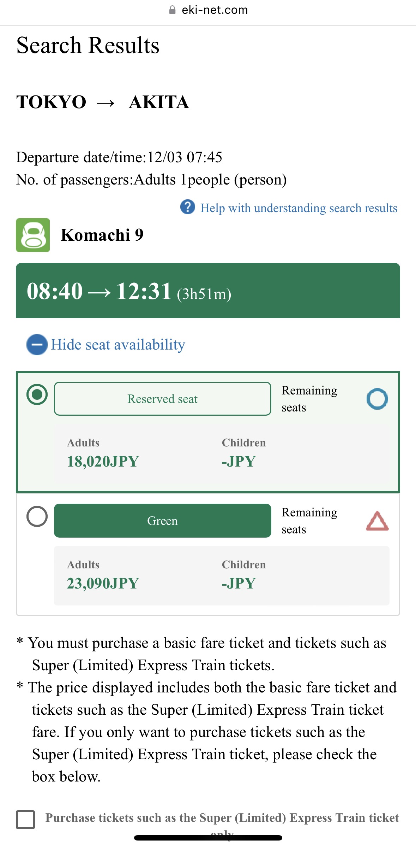416x849 pixels.
Task: Click the padlock icon beside eki-net.com
Action: 173,10
